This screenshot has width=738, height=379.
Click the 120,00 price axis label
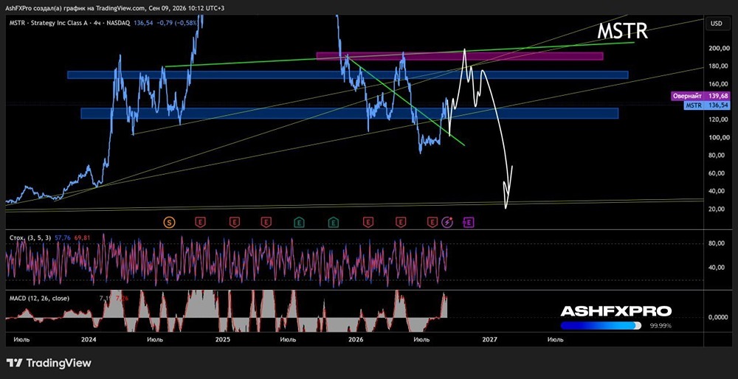click(x=718, y=120)
